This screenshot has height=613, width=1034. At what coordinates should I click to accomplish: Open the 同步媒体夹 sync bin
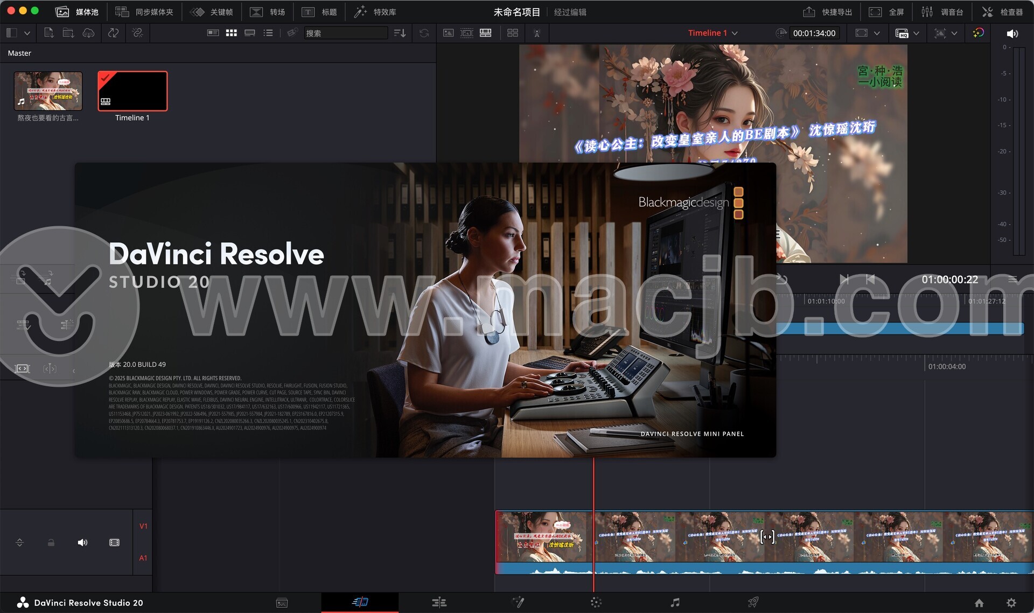point(144,12)
